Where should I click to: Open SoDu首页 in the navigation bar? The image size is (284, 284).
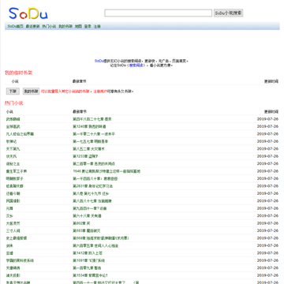(15, 26)
